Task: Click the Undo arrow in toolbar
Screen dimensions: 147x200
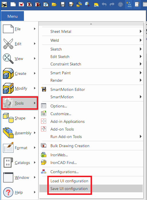Action: 104,5
